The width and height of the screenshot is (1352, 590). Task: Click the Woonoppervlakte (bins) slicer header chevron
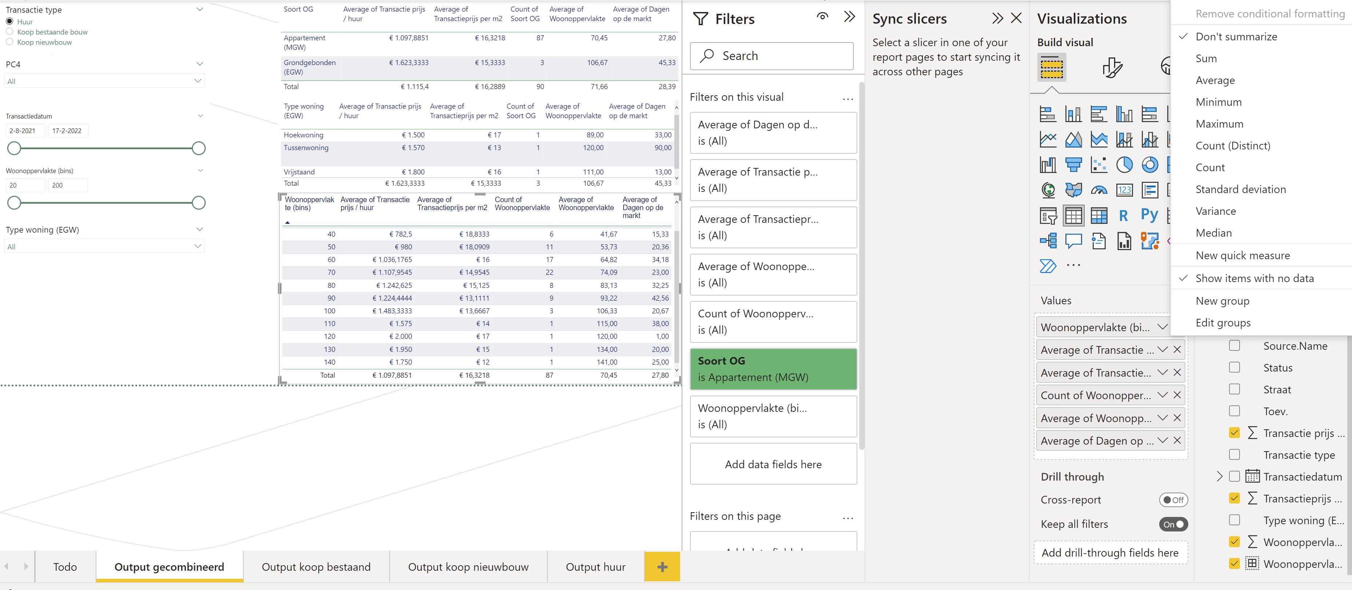click(x=200, y=170)
